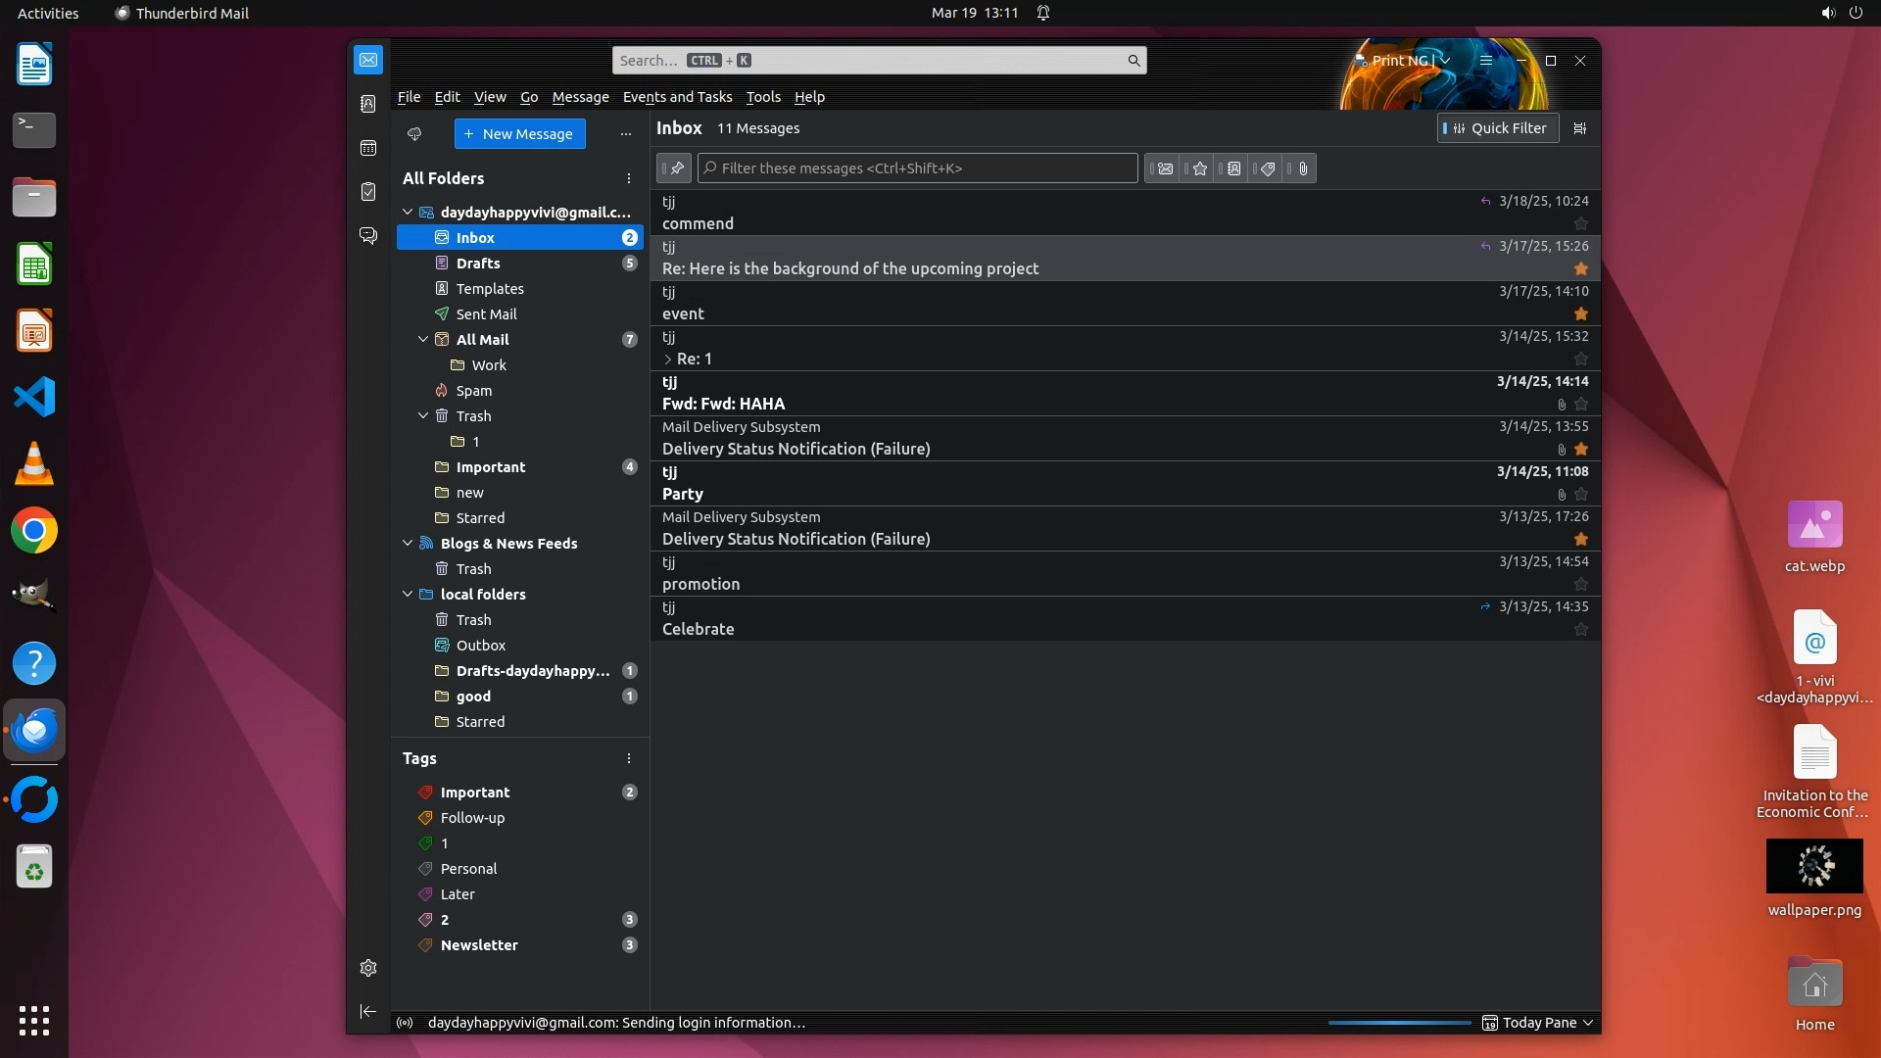Expand the 'Re: 1' message thread
The width and height of the screenshot is (1881, 1058).
pyautogui.click(x=668, y=360)
